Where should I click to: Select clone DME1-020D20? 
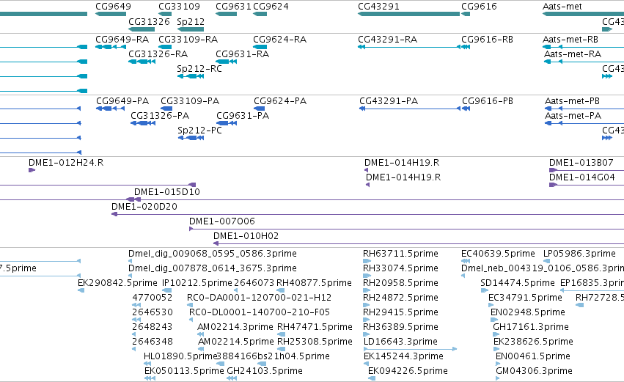coord(144,207)
